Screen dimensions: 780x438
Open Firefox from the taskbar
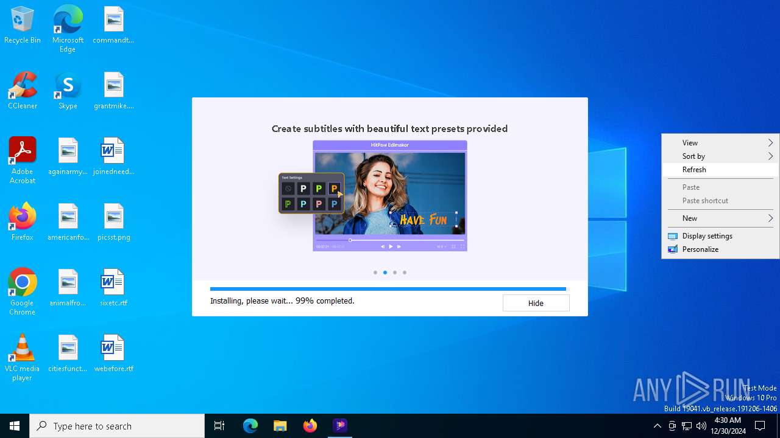[x=310, y=426]
